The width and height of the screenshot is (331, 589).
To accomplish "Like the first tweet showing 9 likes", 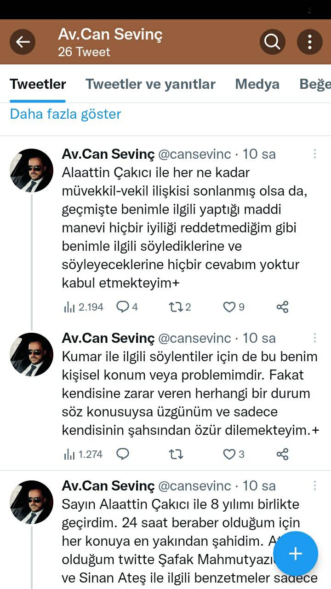I will coord(229,307).
